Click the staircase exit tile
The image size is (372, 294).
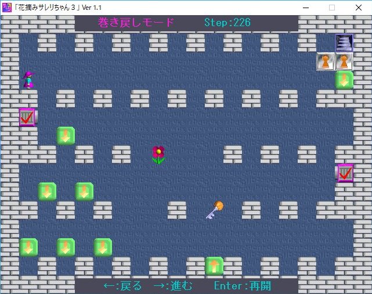point(344,43)
